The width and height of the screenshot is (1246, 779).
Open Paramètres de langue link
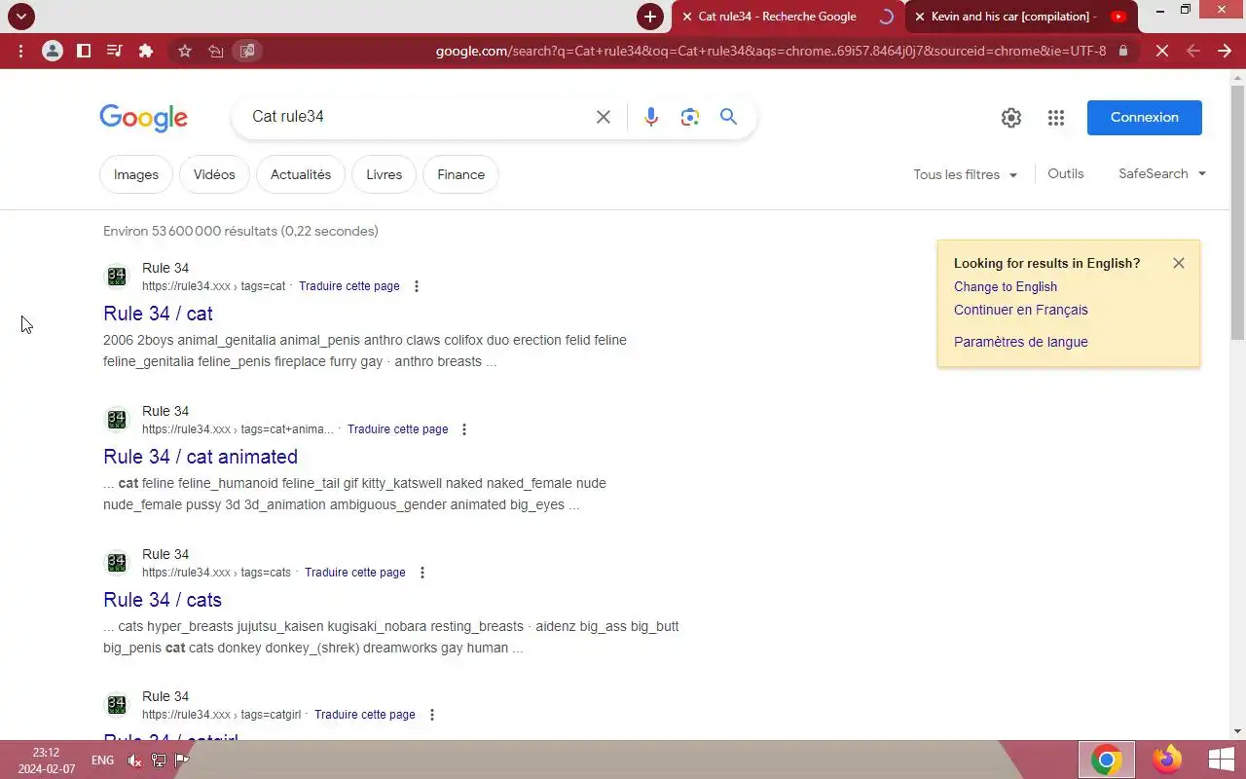point(1021,342)
